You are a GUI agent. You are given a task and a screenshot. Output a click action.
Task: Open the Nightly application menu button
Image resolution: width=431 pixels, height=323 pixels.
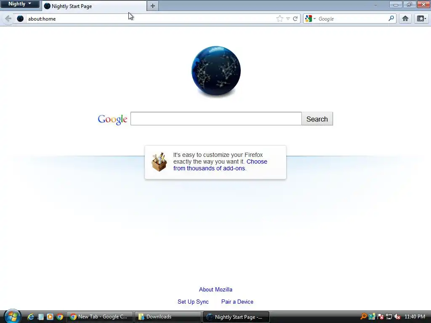click(x=20, y=4)
